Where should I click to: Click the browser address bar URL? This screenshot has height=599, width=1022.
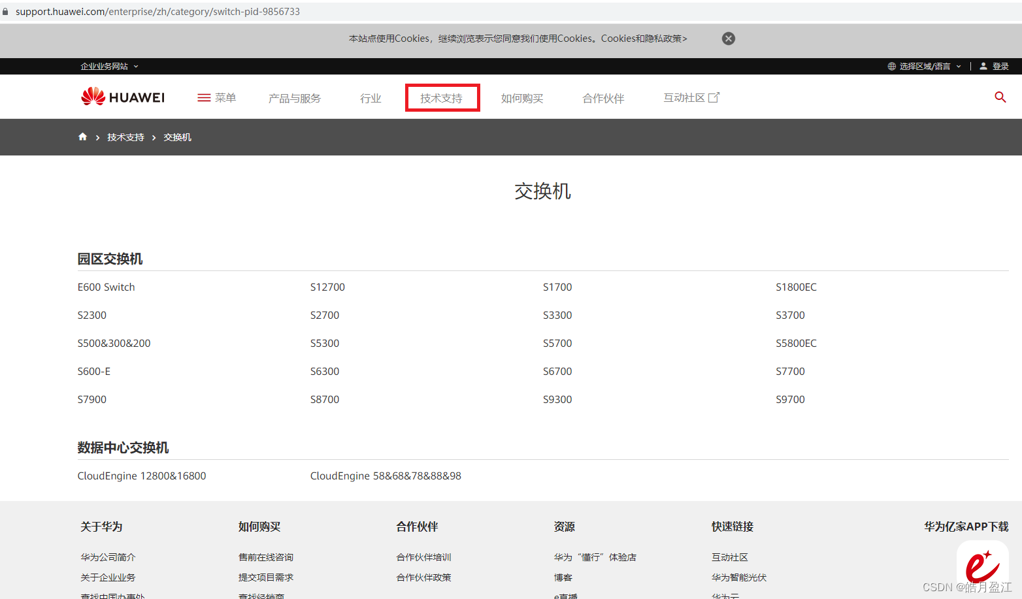click(x=157, y=12)
